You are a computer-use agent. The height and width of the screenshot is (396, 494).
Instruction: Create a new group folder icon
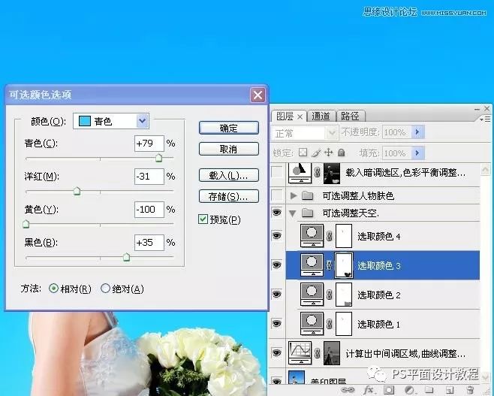pyautogui.click(x=429, y=390)
